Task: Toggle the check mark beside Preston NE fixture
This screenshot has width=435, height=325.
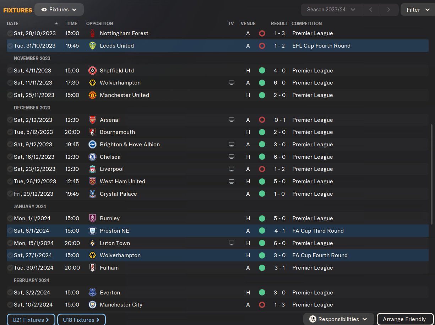Action: pos(10,231)
